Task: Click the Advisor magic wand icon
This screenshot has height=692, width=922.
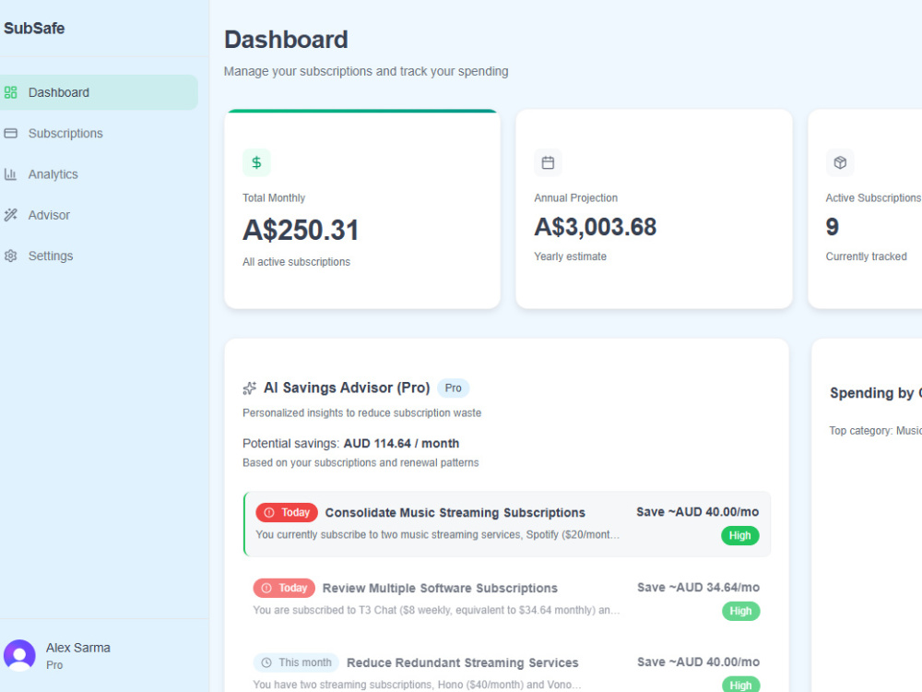Action: click(10, 215)
